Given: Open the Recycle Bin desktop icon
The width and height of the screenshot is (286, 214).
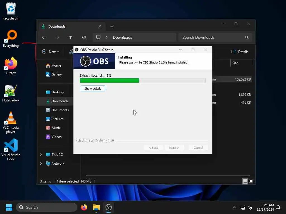Looking at the screenshot, I should coord(11,11).
